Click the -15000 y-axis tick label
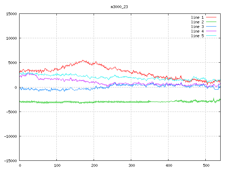Viewport: 227px width, 170px height. pos(10,160)
